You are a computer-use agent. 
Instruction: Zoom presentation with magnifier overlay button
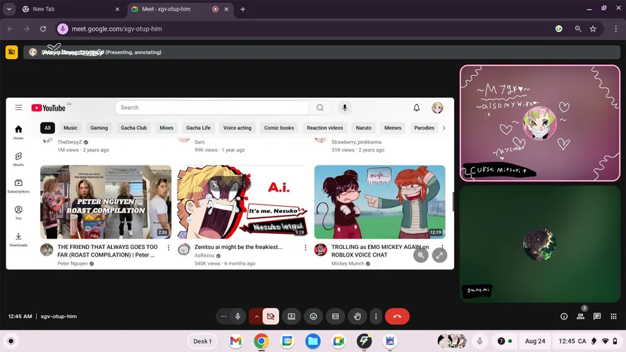point(421,255)
